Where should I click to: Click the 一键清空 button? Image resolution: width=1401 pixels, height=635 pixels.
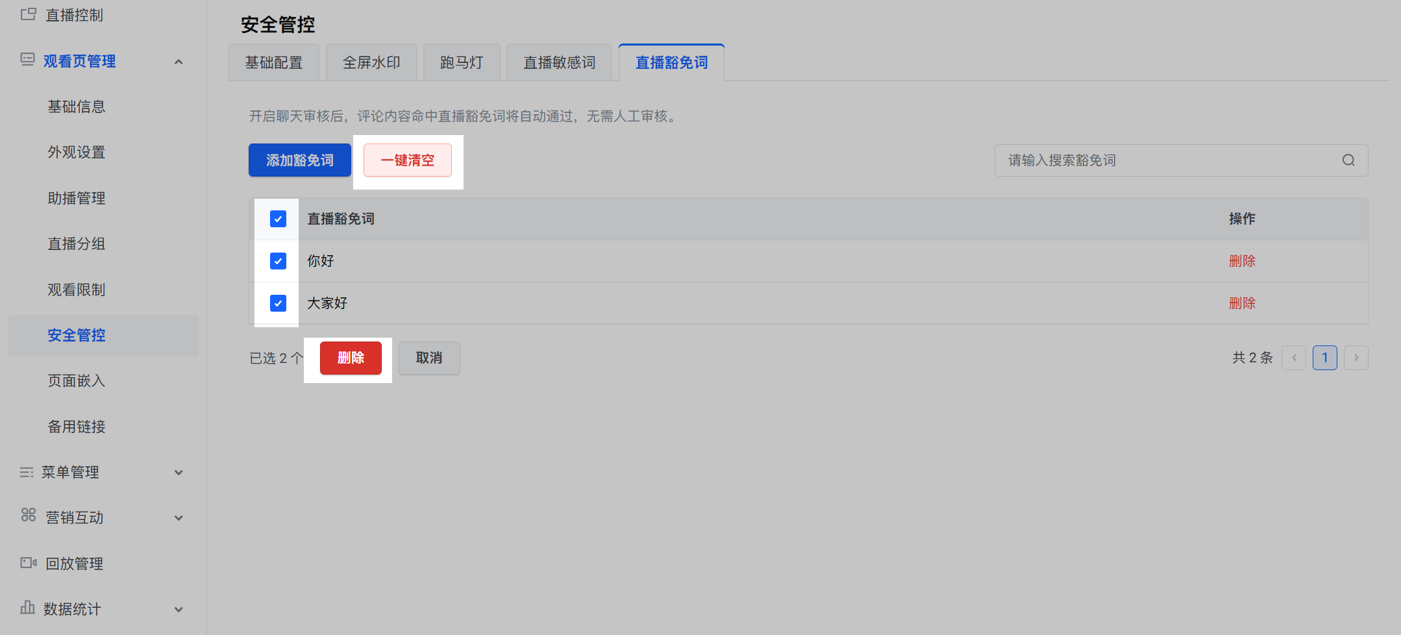408,160
